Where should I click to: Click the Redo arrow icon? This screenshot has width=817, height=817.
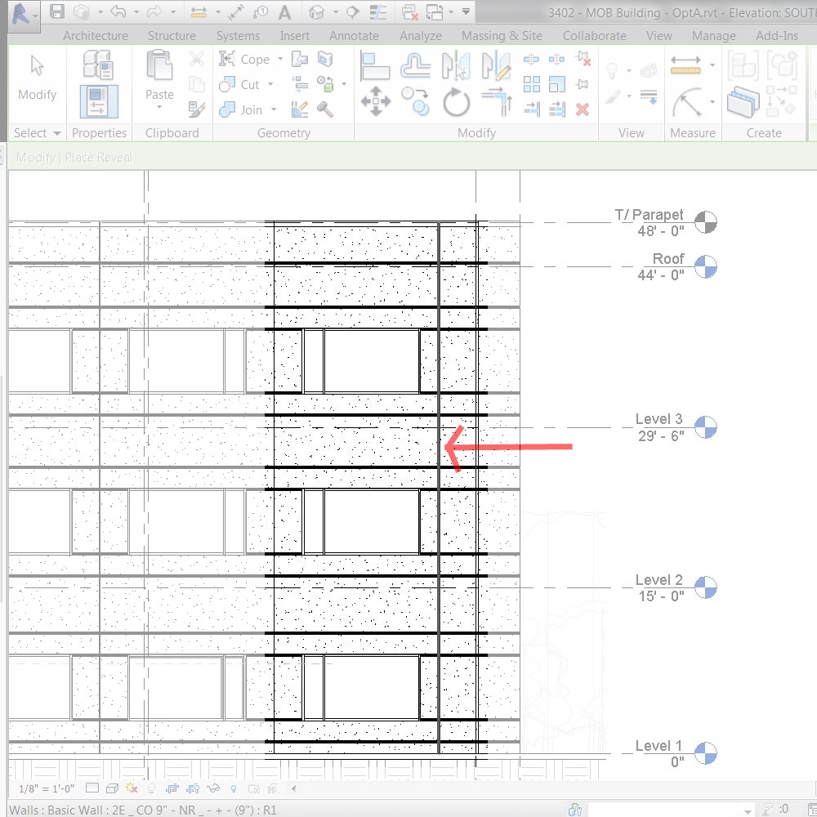[x=154, y=11]
